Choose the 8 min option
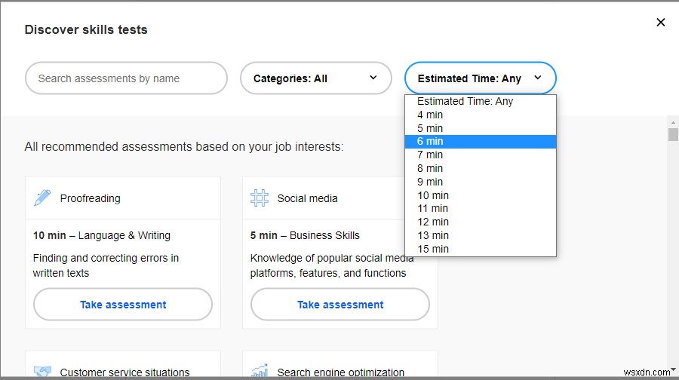This screenshot has height=380, width=679. pos(480,168)
